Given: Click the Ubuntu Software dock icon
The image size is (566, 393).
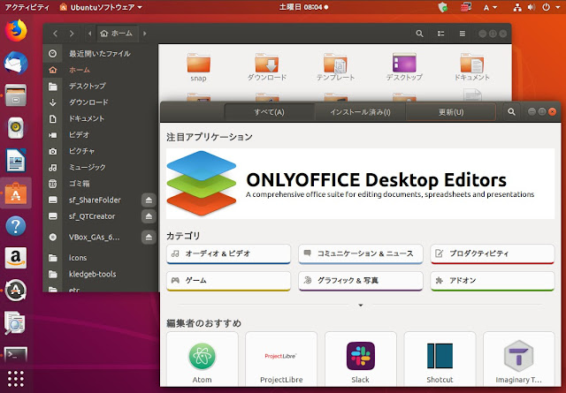Looking at the screenshot, I should coord(16,193).
